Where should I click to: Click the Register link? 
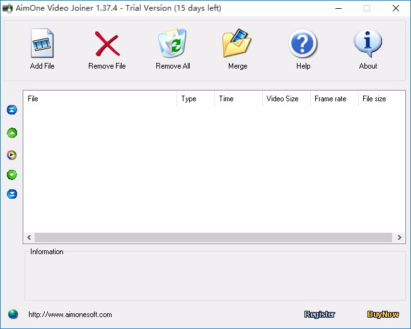[320, 315]
